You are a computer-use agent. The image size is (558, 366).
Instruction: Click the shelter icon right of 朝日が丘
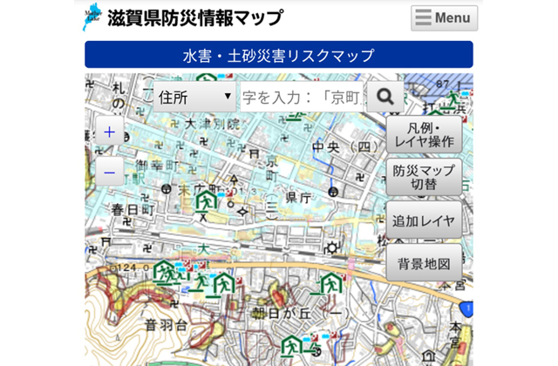coord(329,283)
